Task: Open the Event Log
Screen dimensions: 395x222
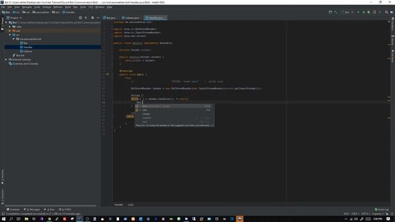Action: (381, 210)
